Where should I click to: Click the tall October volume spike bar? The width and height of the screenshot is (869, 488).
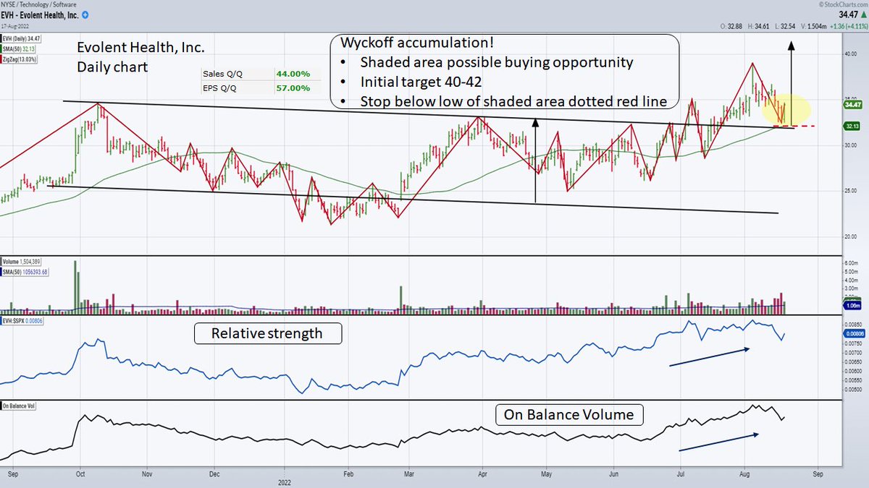[75, 287]
